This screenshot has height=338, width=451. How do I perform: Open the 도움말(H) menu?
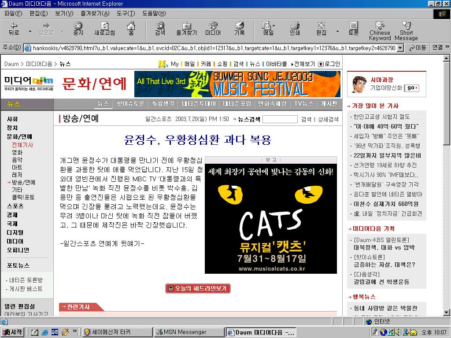tap(154, 14)
